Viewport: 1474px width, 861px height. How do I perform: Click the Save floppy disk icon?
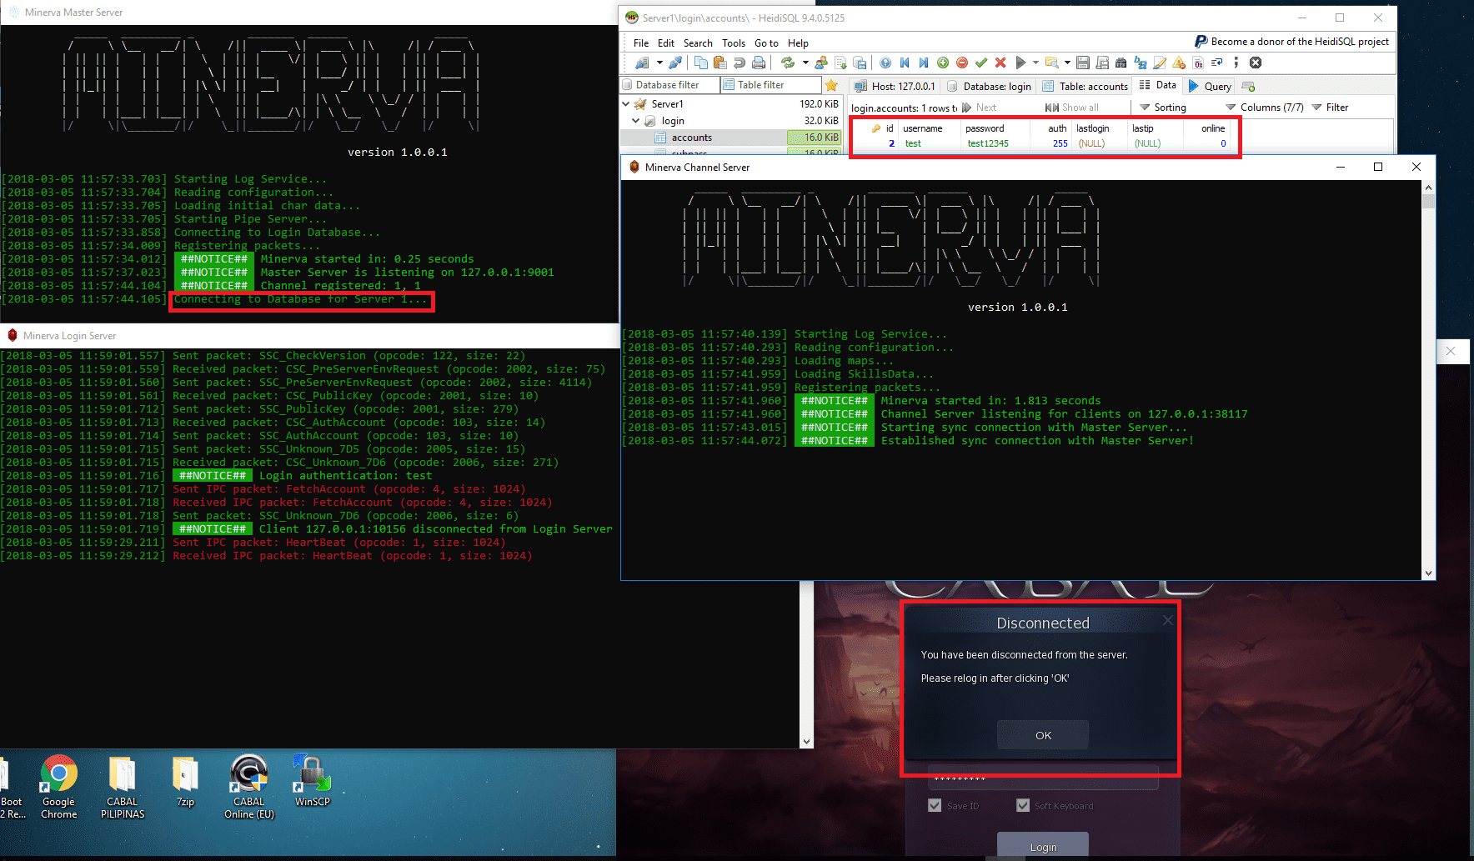[x=1082, y=63]
